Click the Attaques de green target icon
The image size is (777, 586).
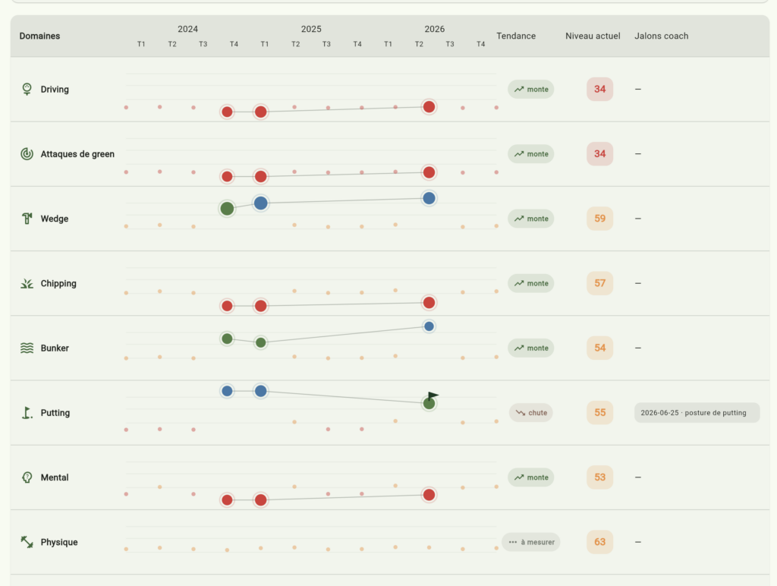coord(27,153)
